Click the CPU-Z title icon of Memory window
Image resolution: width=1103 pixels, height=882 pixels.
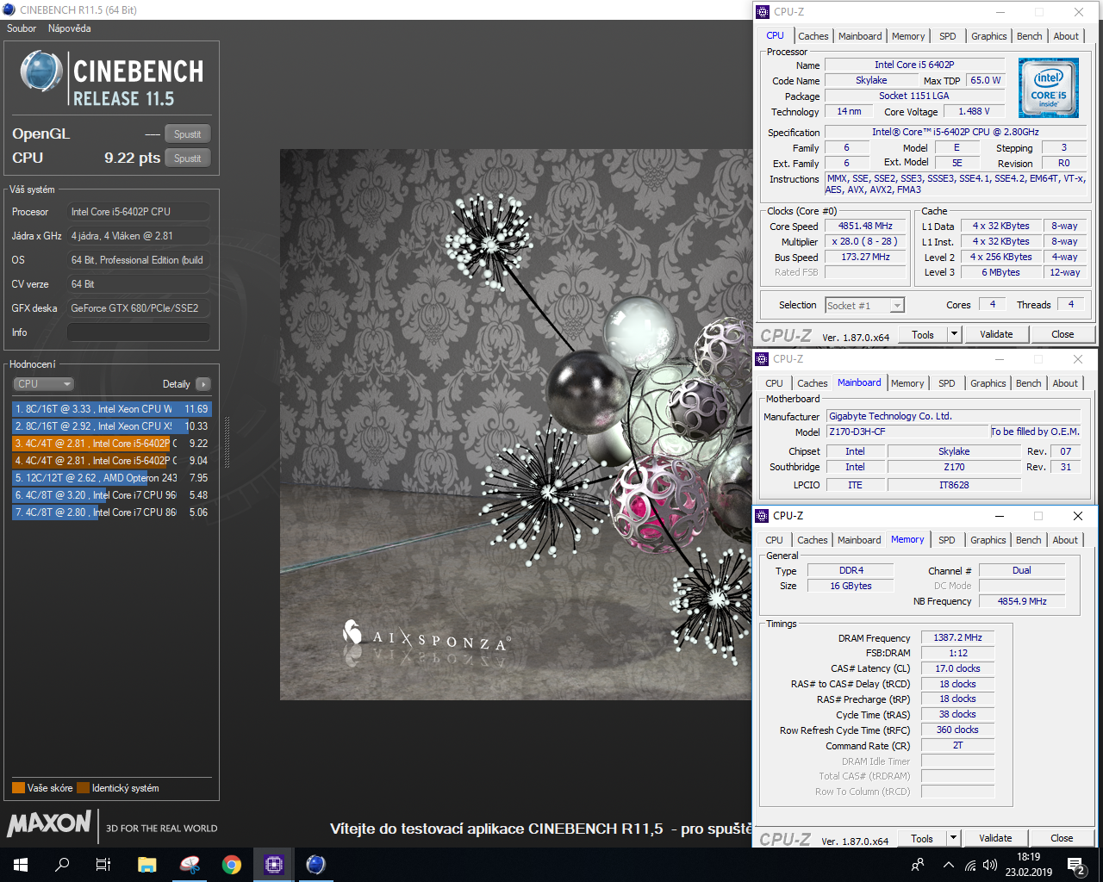[x=762, y=516]
